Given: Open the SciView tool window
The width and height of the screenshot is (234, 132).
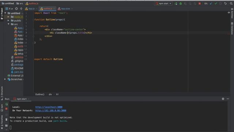Looking at the screenshot, I should click(x=232, y=13).
